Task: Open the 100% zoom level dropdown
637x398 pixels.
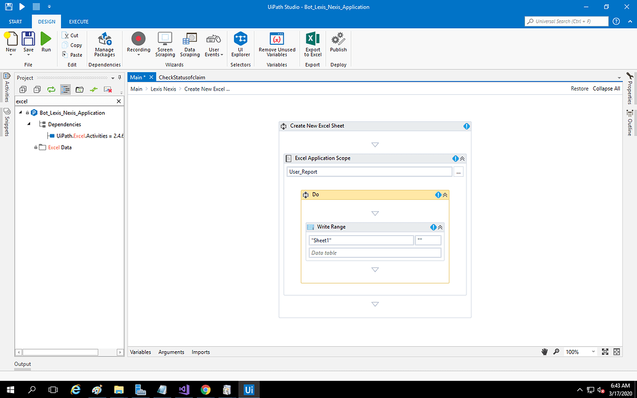Action: (x=593, y=352)
